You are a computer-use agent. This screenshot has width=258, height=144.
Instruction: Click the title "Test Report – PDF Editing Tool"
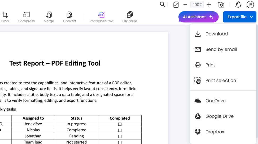pos(55,63)
